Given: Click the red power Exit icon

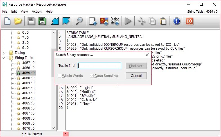Looking at the screenshot, I should click(x=190, y=21).
